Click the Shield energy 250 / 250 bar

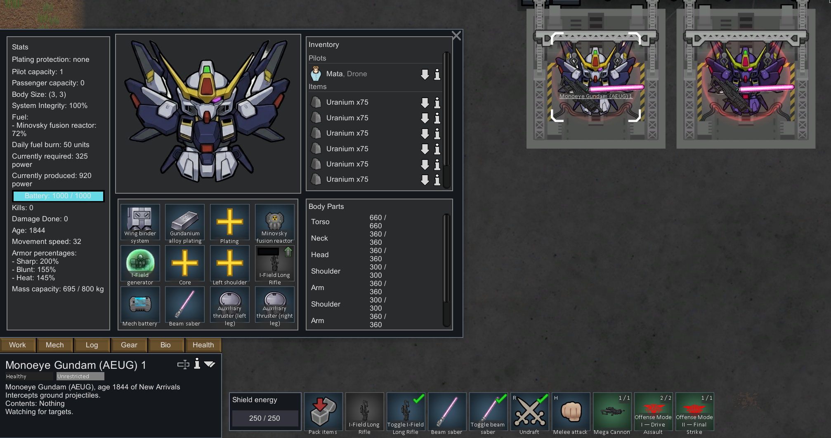265,418
